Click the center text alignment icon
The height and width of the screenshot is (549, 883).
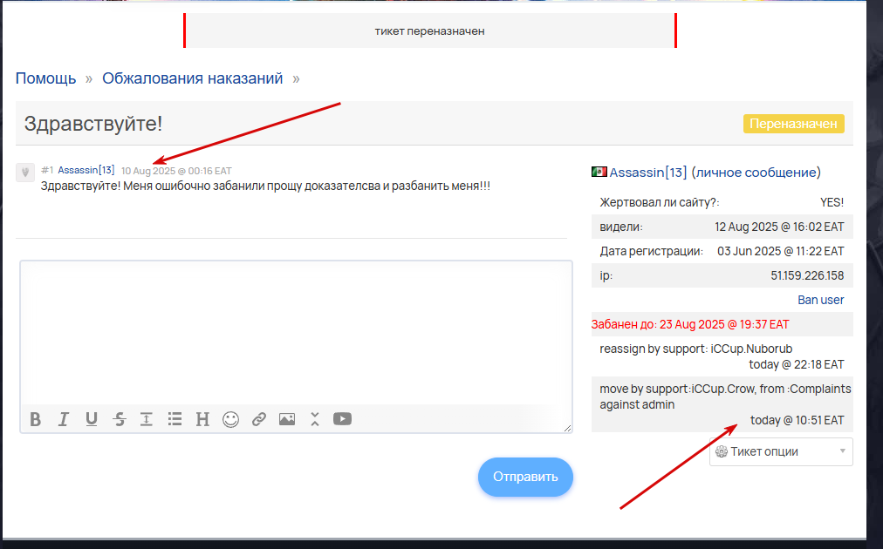[147, 419]
